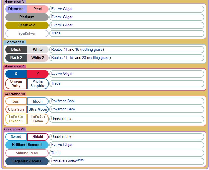Image resolution: width=209 pixels, height=170 pixels.
Task: Open the Ultra Moon game link
Action: (x=38, y=109)
